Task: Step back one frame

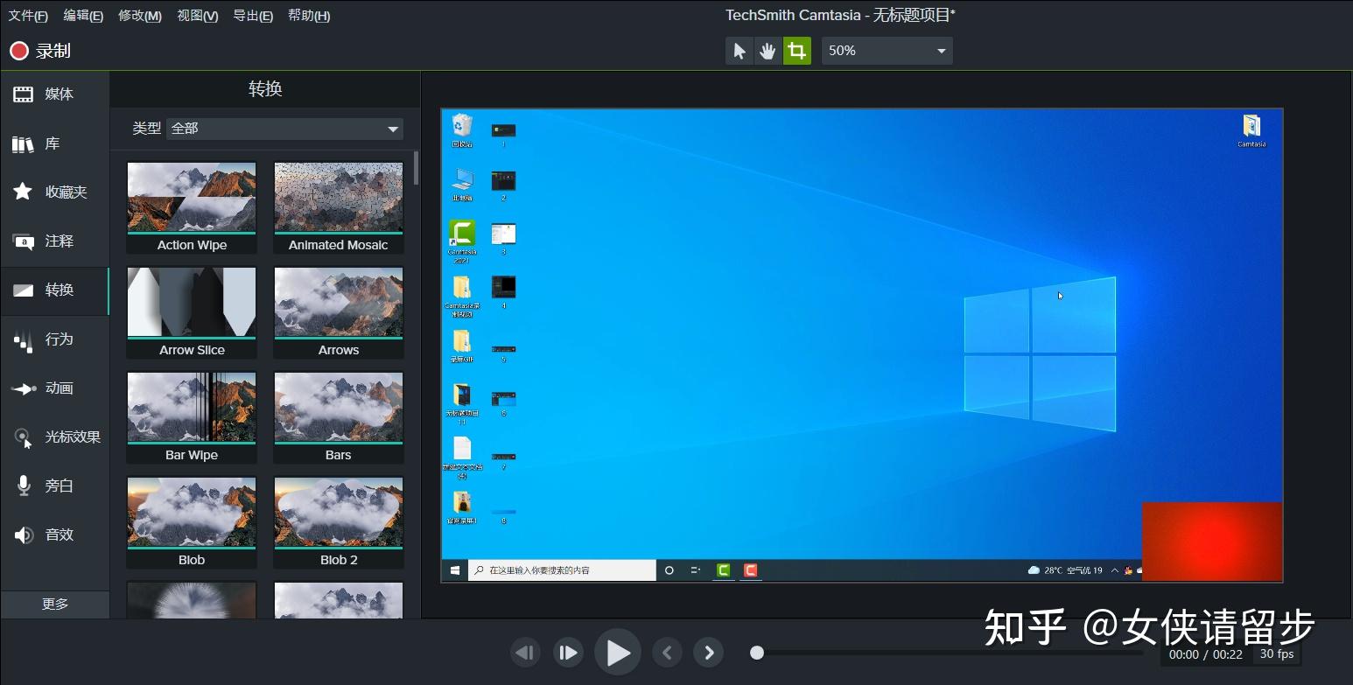Action: click(x=525, y=653)
